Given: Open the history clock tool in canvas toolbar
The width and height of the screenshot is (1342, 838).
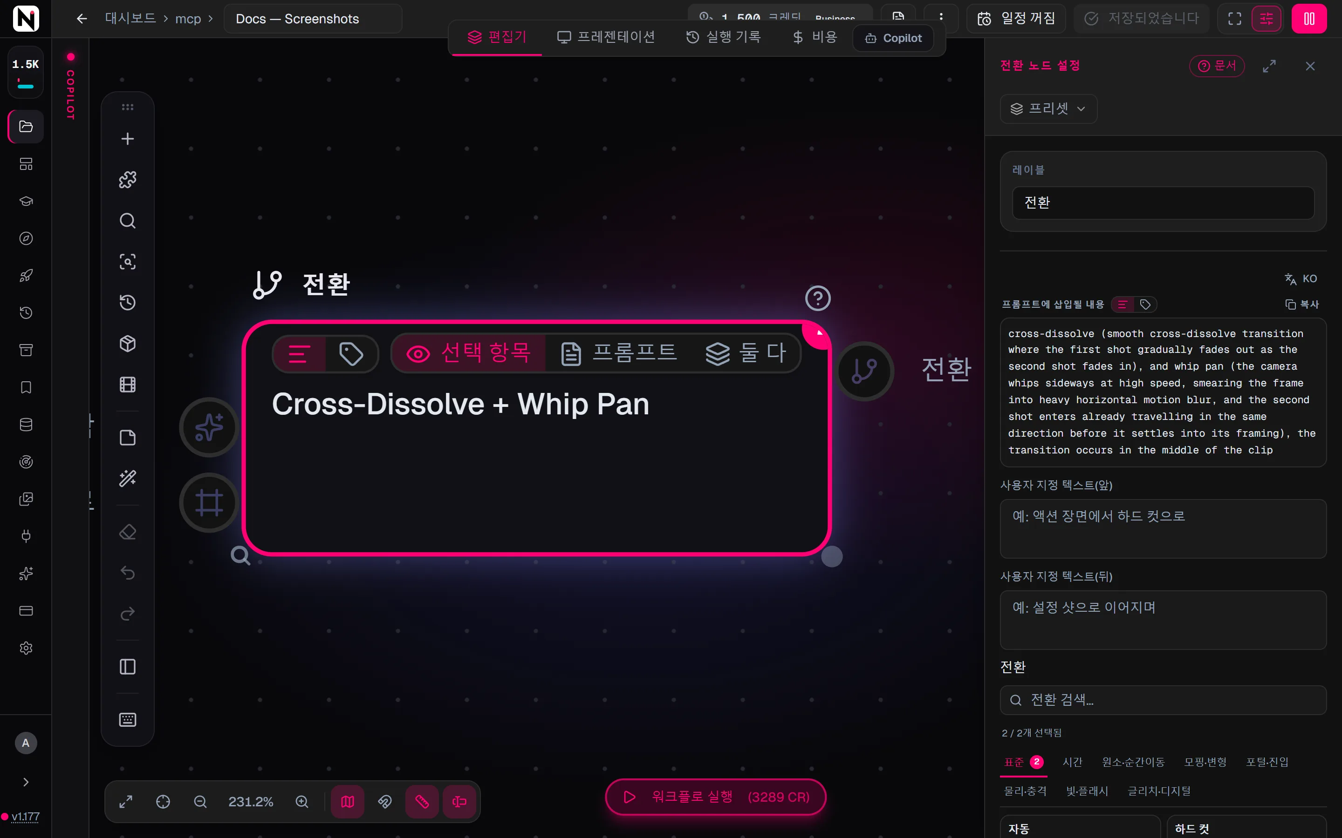Looking at the screenshot, I should point(128,303).
